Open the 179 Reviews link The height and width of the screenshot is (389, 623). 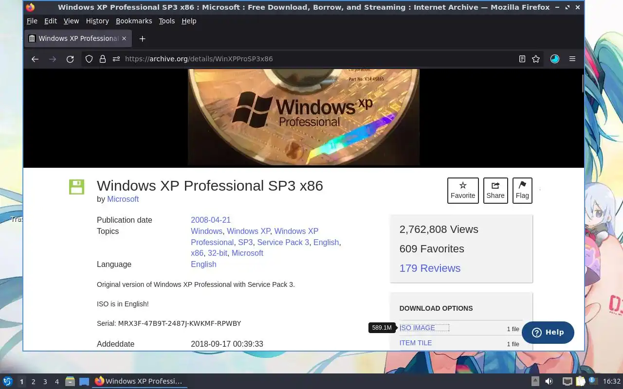(x=430, y=268)
